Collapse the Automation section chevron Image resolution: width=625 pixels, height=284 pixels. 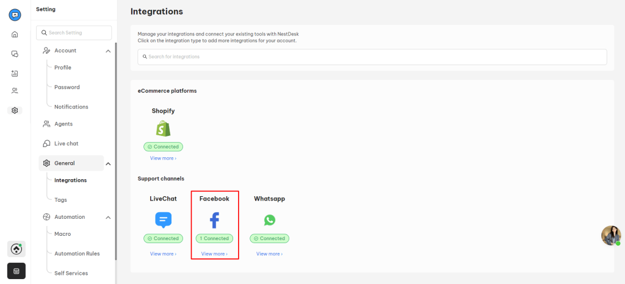point(108,217)
